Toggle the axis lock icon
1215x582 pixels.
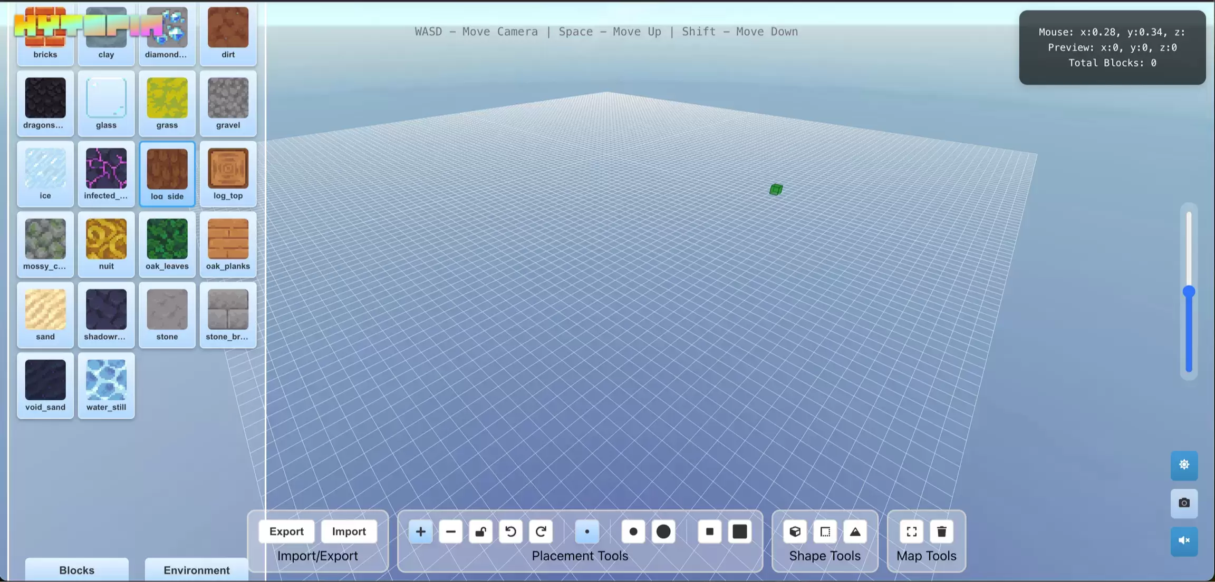pyautogui.click(x=480, y=532)
